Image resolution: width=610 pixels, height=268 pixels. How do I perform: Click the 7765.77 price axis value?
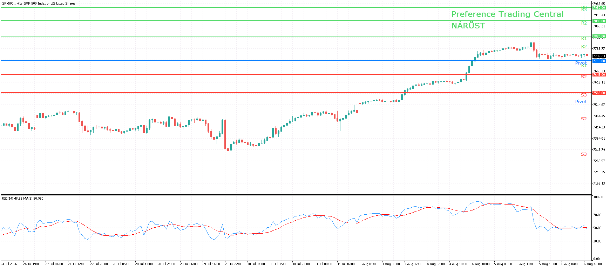[599, 49]
